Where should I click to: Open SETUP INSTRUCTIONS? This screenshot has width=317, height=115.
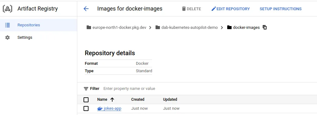tap(281, 9)
